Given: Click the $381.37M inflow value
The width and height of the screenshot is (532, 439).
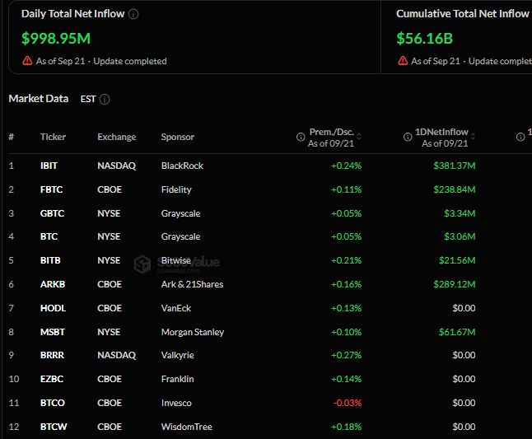Looking at the screenshot, I should pos(455,166).
